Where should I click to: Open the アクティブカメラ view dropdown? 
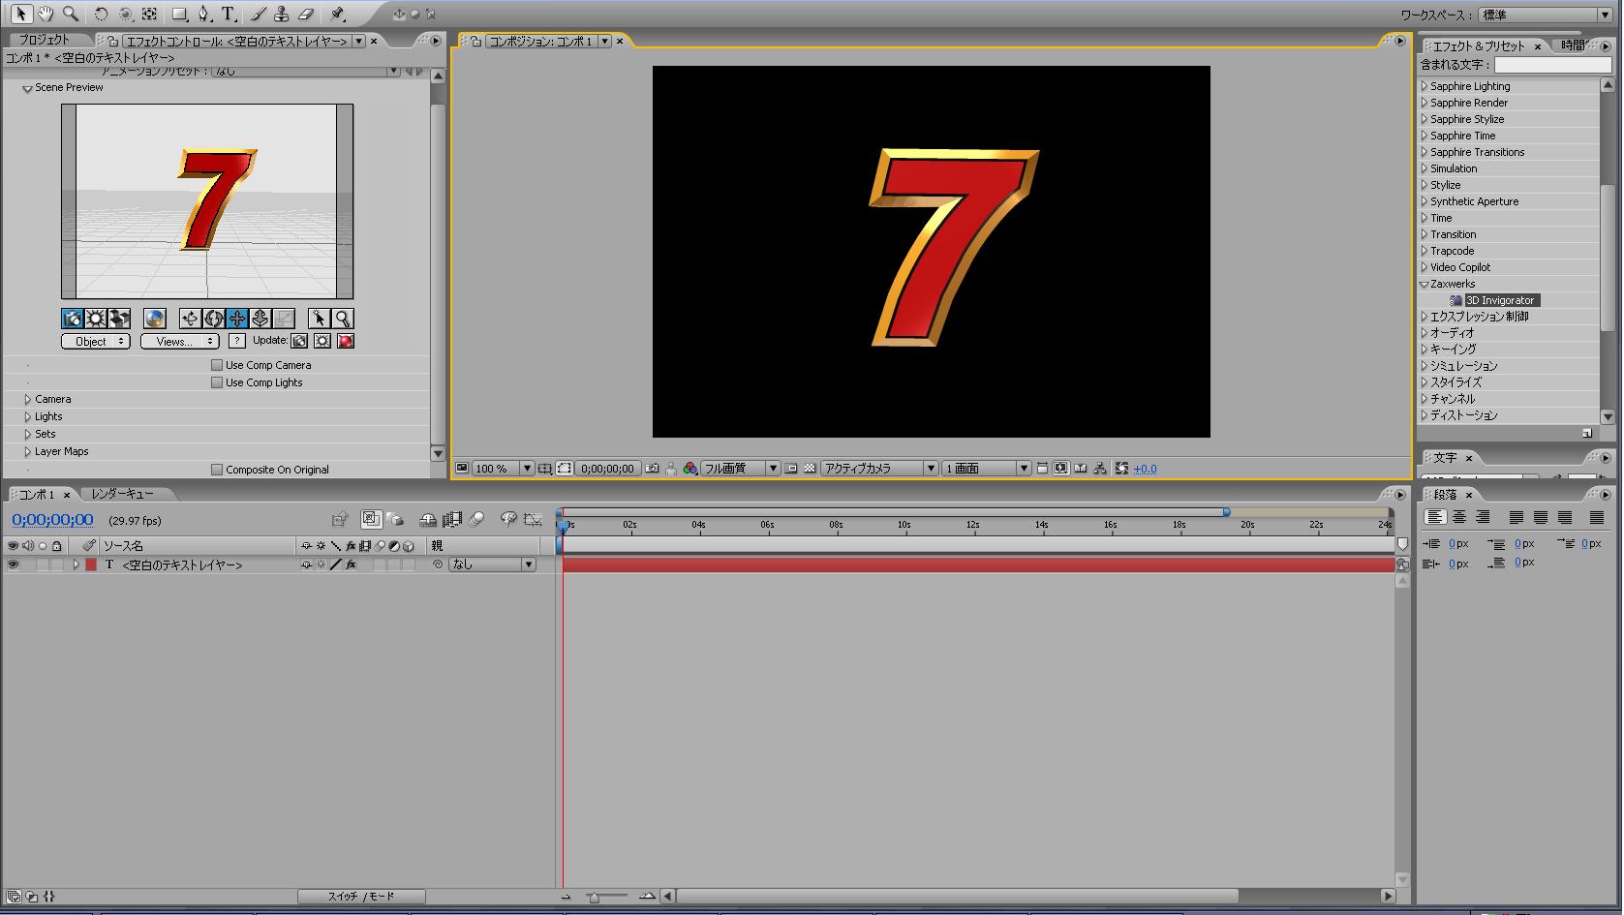(x=879, y=469)
